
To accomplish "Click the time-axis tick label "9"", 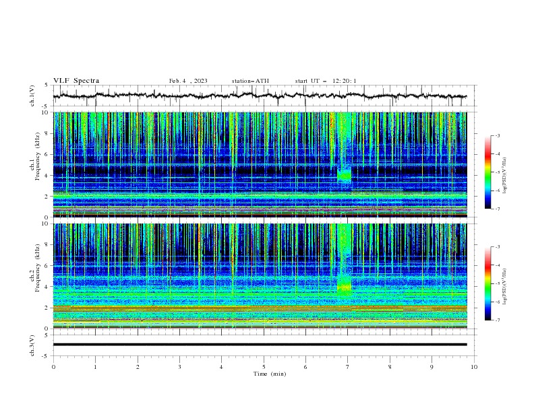I will click(432, 367).
